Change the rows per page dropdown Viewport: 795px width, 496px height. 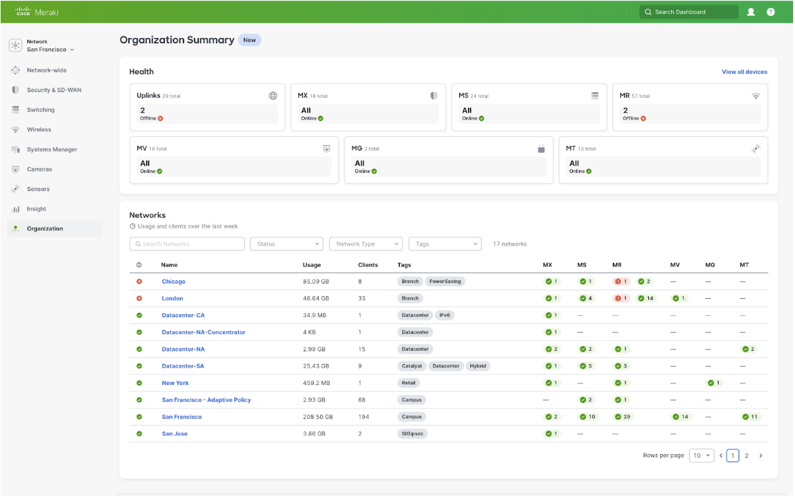[x=702, y=455]
